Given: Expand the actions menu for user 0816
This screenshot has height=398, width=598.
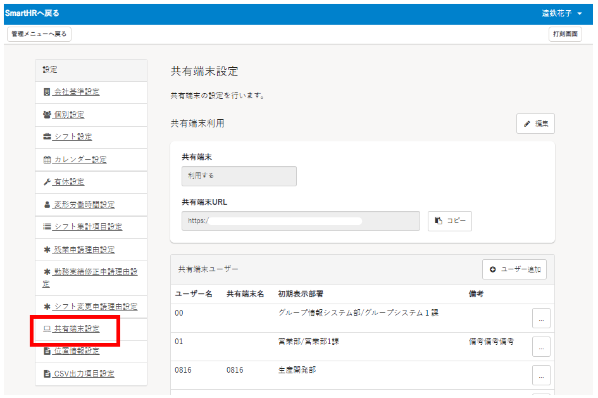Looking at the screenshot, I should pos(541,375).
